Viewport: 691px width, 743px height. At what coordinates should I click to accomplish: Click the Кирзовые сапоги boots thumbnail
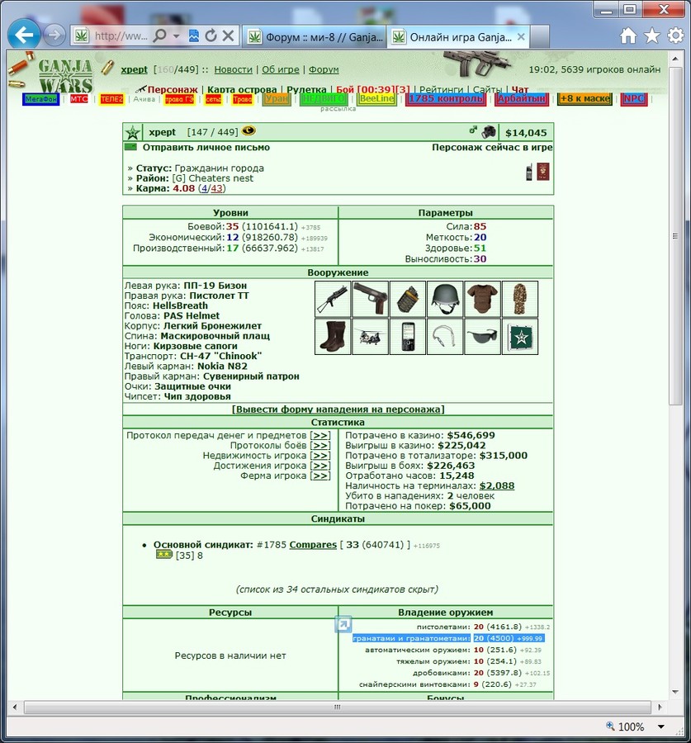(333, 337)
